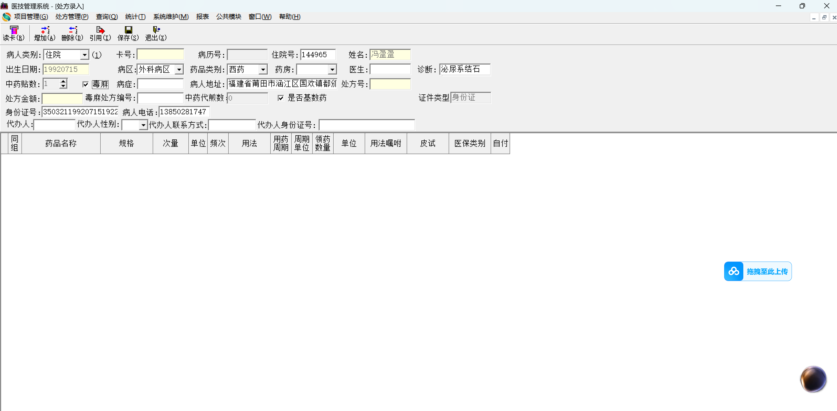
Task: Click the 退出(X) exit icon
Action: [x=156, y=30]
